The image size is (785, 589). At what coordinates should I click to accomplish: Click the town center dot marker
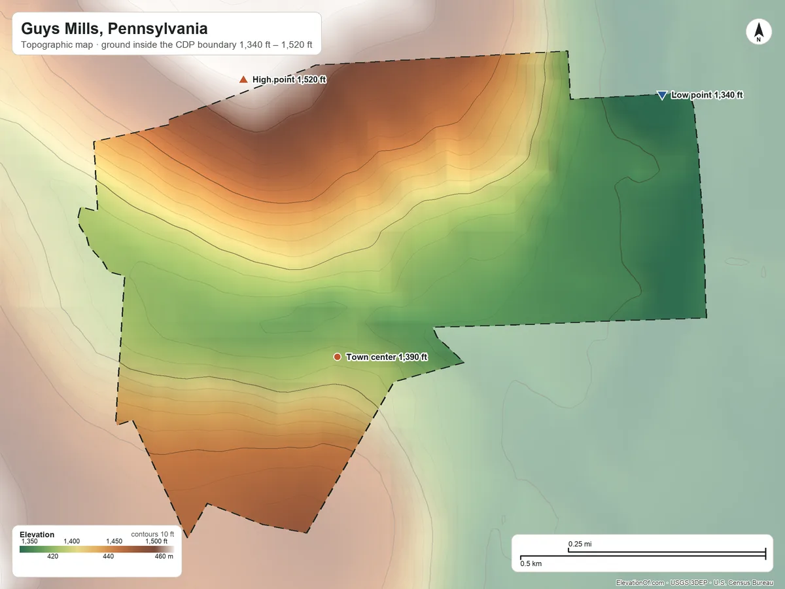click(337, 357)
